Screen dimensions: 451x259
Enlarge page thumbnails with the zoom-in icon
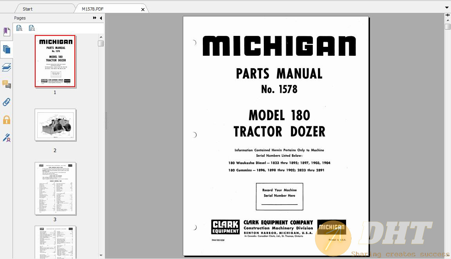pyautogui.click(x=20, y=28)
